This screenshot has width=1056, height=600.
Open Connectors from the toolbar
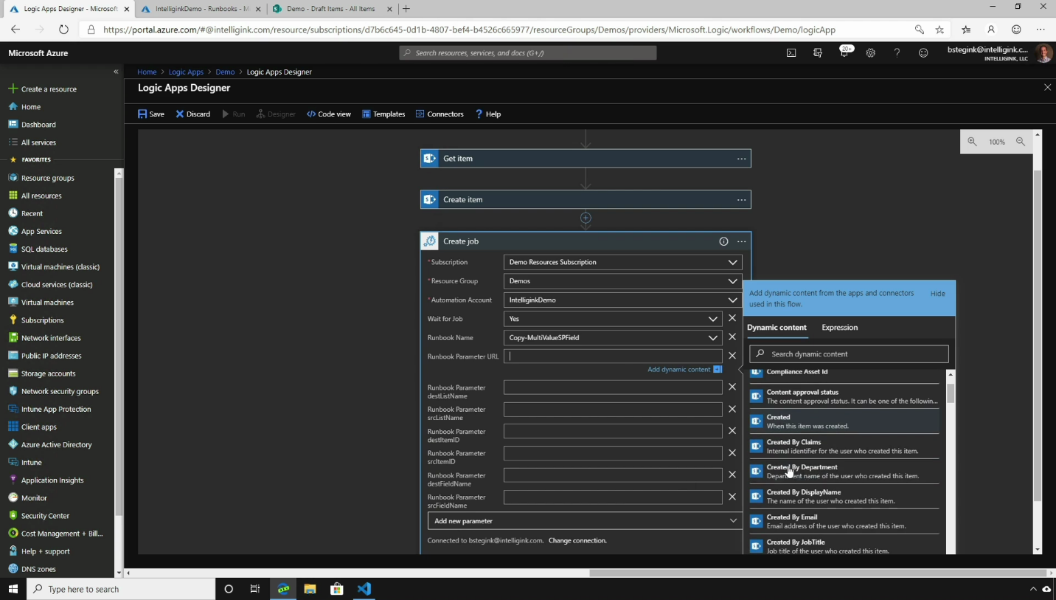440,114
